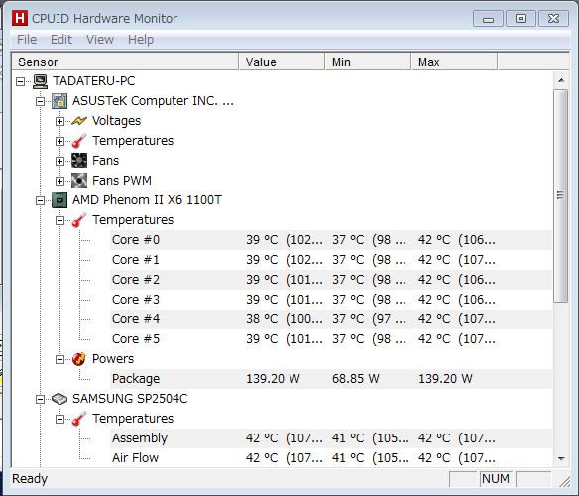Select the Assembly temperature row
The width and height of the screenshot is (579, 496).
[x=331, y=438]
